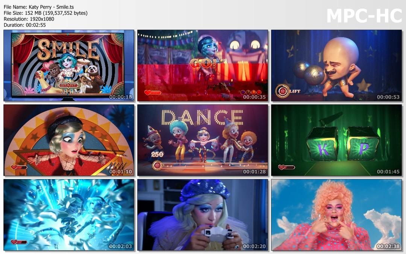Click the 00:01:45 timestamp label

pos(388,171)
